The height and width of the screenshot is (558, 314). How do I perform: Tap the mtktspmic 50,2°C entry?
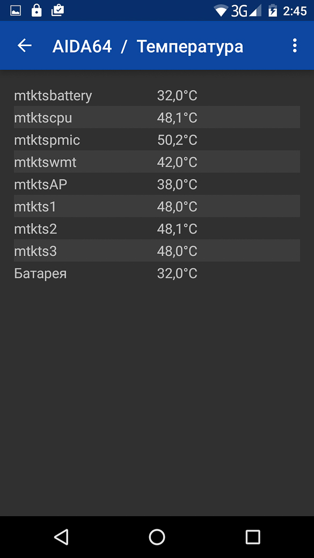pyautogui.click(x=157, y=140)
